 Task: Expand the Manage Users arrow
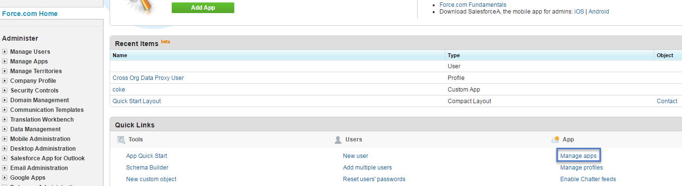tap(4, 52)
